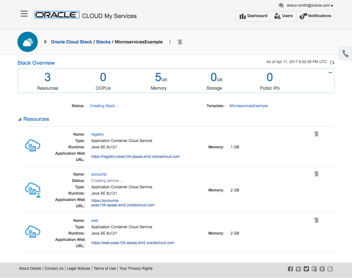Click the Creating service status text

[107, 181]
